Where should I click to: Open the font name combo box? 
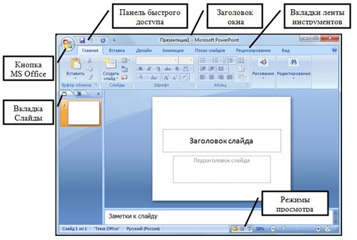coord(157,60)
